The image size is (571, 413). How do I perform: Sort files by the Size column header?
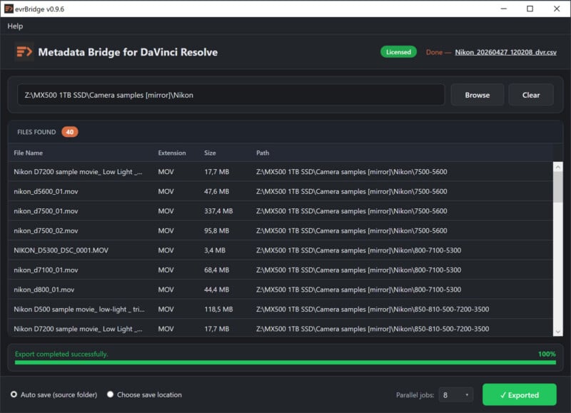point(208,153)
